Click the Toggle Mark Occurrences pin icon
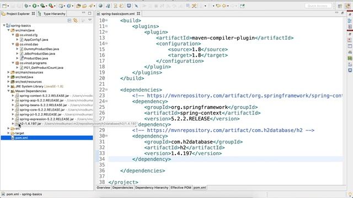The width and height of the screenshot is (353, 198). (136, 6)
